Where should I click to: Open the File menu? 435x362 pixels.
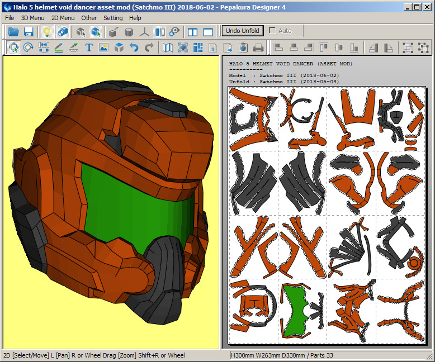(10, 18)
